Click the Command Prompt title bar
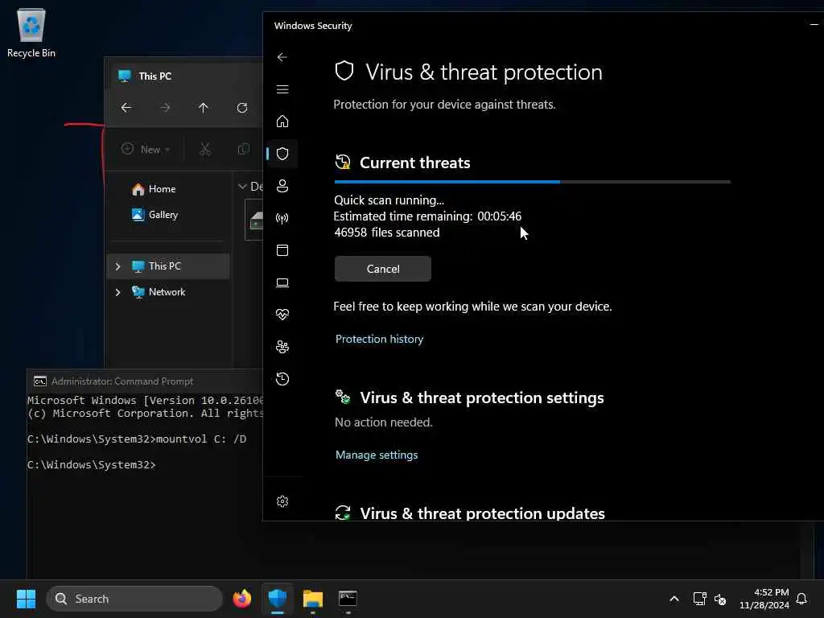This screenshot has height=618, width=824. click(145, 381)
